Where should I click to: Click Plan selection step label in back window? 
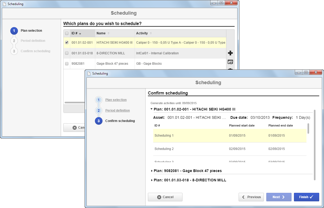point(31,31)
